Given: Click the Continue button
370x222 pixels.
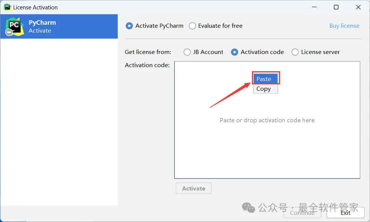Looking at the screenshot, I should [302, 213].
